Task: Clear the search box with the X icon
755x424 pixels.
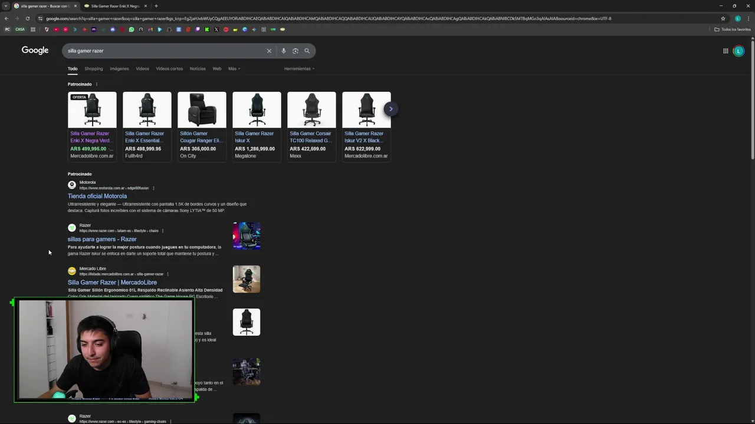Action: 269,51
